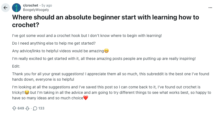Click the post title about learning crochet

click(106, 21)
